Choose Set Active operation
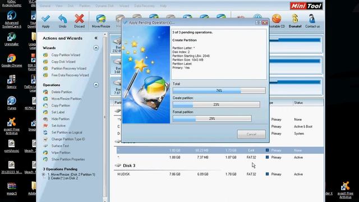The height and width of the screenshot is (202, 359). pos(58,126)
